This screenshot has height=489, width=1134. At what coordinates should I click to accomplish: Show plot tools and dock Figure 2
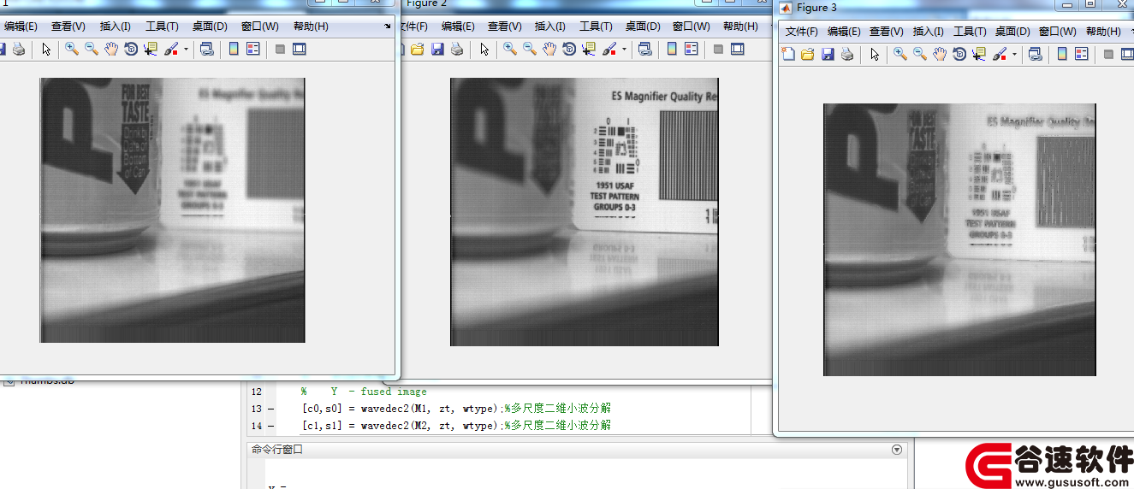[x=738, y=50]
